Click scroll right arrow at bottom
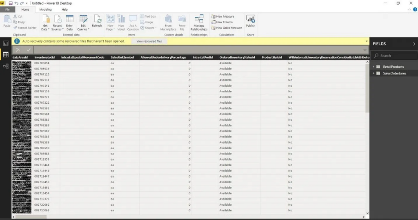The image size is (418, 220). [364, 217]
